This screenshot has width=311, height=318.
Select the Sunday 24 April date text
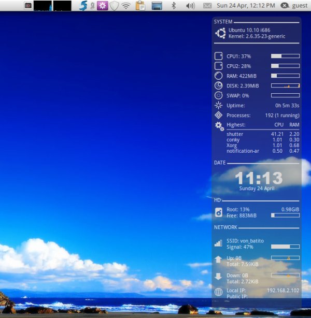(x=257, y=189)
